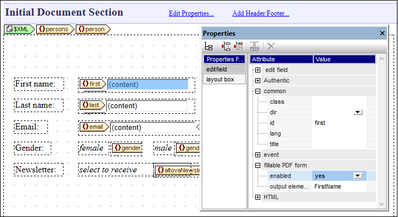Screen dimensions: 398x217
Task: Select the 'Email:' label box
Action: 31,127
